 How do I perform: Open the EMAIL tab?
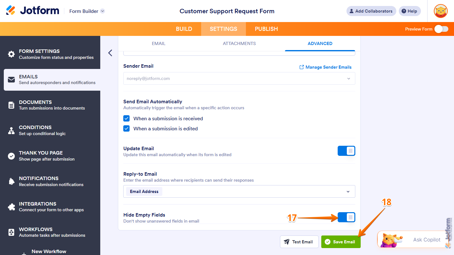pyautogui.click(x=159, y=43)
